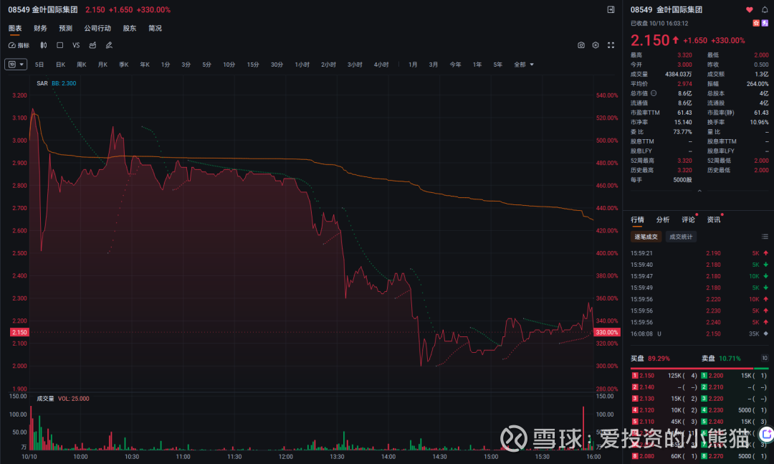The height and width of the screenshot is (464, 774).
Task: Collapse quote details with the chevron up
Action: pyautogui.click(x=699, y=191)
